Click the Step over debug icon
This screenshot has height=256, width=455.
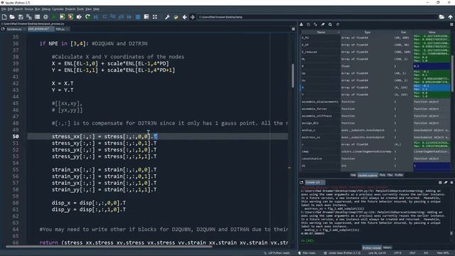tap(105, 17)
